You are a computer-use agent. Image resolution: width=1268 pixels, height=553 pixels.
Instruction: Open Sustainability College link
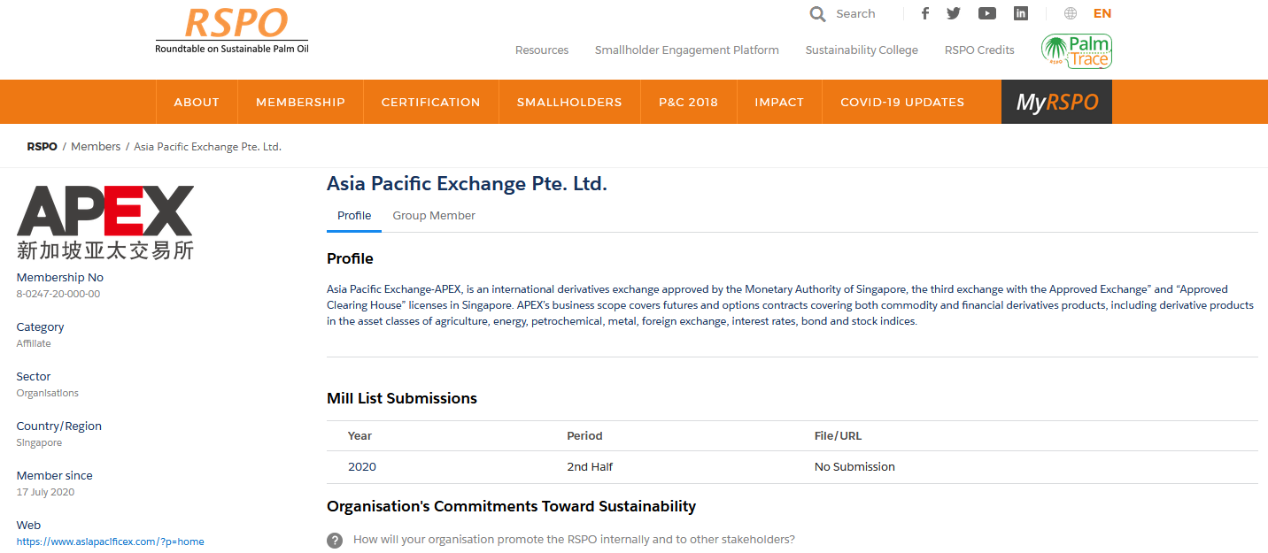862,50
